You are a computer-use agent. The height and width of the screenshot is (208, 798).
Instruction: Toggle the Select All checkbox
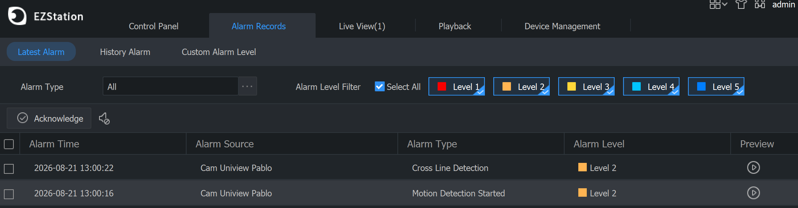click(379, 86)
